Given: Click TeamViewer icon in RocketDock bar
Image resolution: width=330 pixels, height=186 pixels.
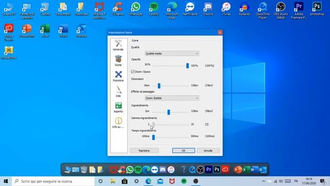Looking at the screenshot, I should point(155,169).
